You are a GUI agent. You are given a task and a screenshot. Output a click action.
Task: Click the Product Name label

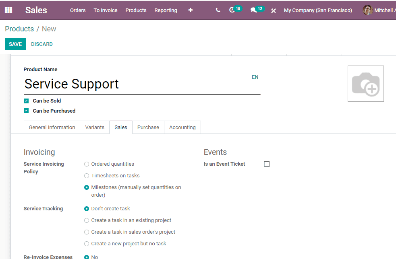40,69
